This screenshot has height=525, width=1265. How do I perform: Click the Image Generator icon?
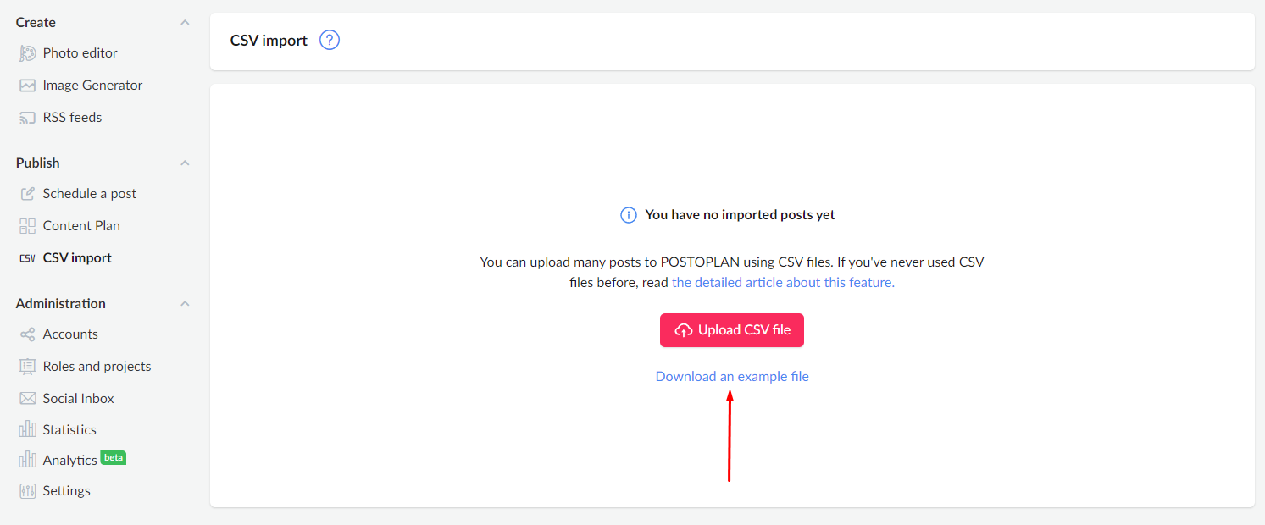(28, 86)
